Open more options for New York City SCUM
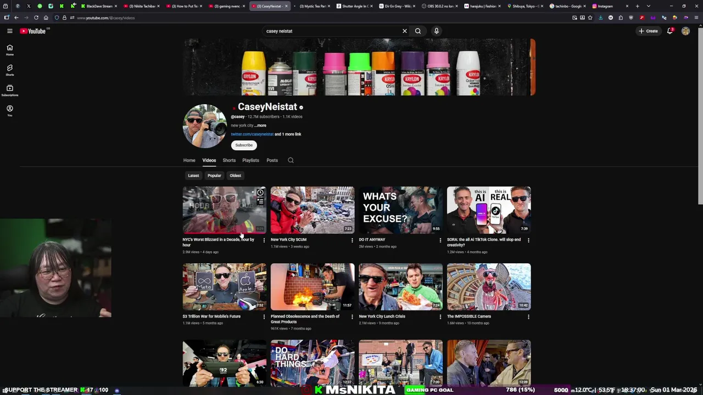Image resolution: width=703 pixels, height=395 pixels. pyautogui.click(x=352, y=240)
